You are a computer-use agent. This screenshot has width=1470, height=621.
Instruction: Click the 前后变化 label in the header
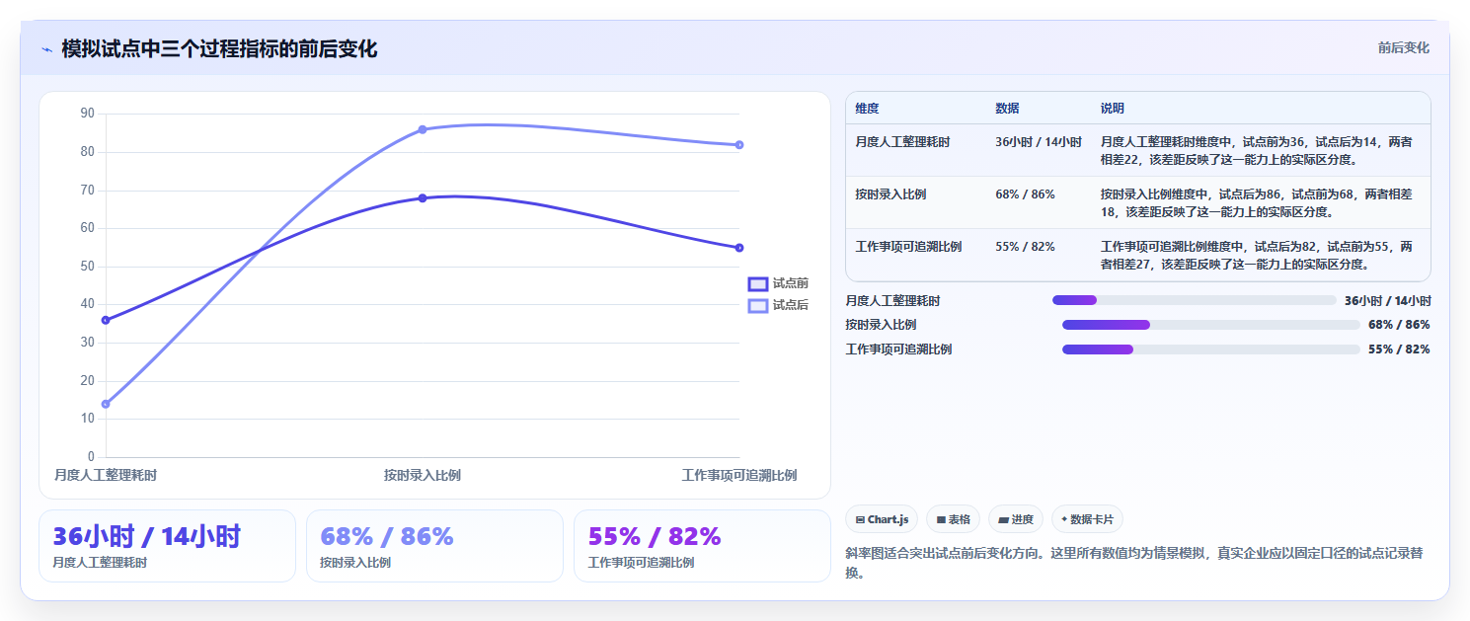[x=1403, y=48]
